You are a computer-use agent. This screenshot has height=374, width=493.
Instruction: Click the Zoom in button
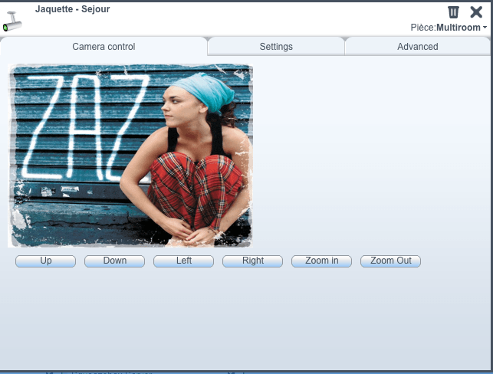322,261
